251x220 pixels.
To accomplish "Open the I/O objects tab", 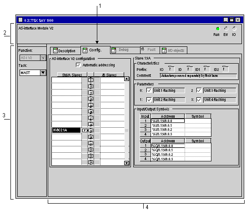I will coord(174,50).
